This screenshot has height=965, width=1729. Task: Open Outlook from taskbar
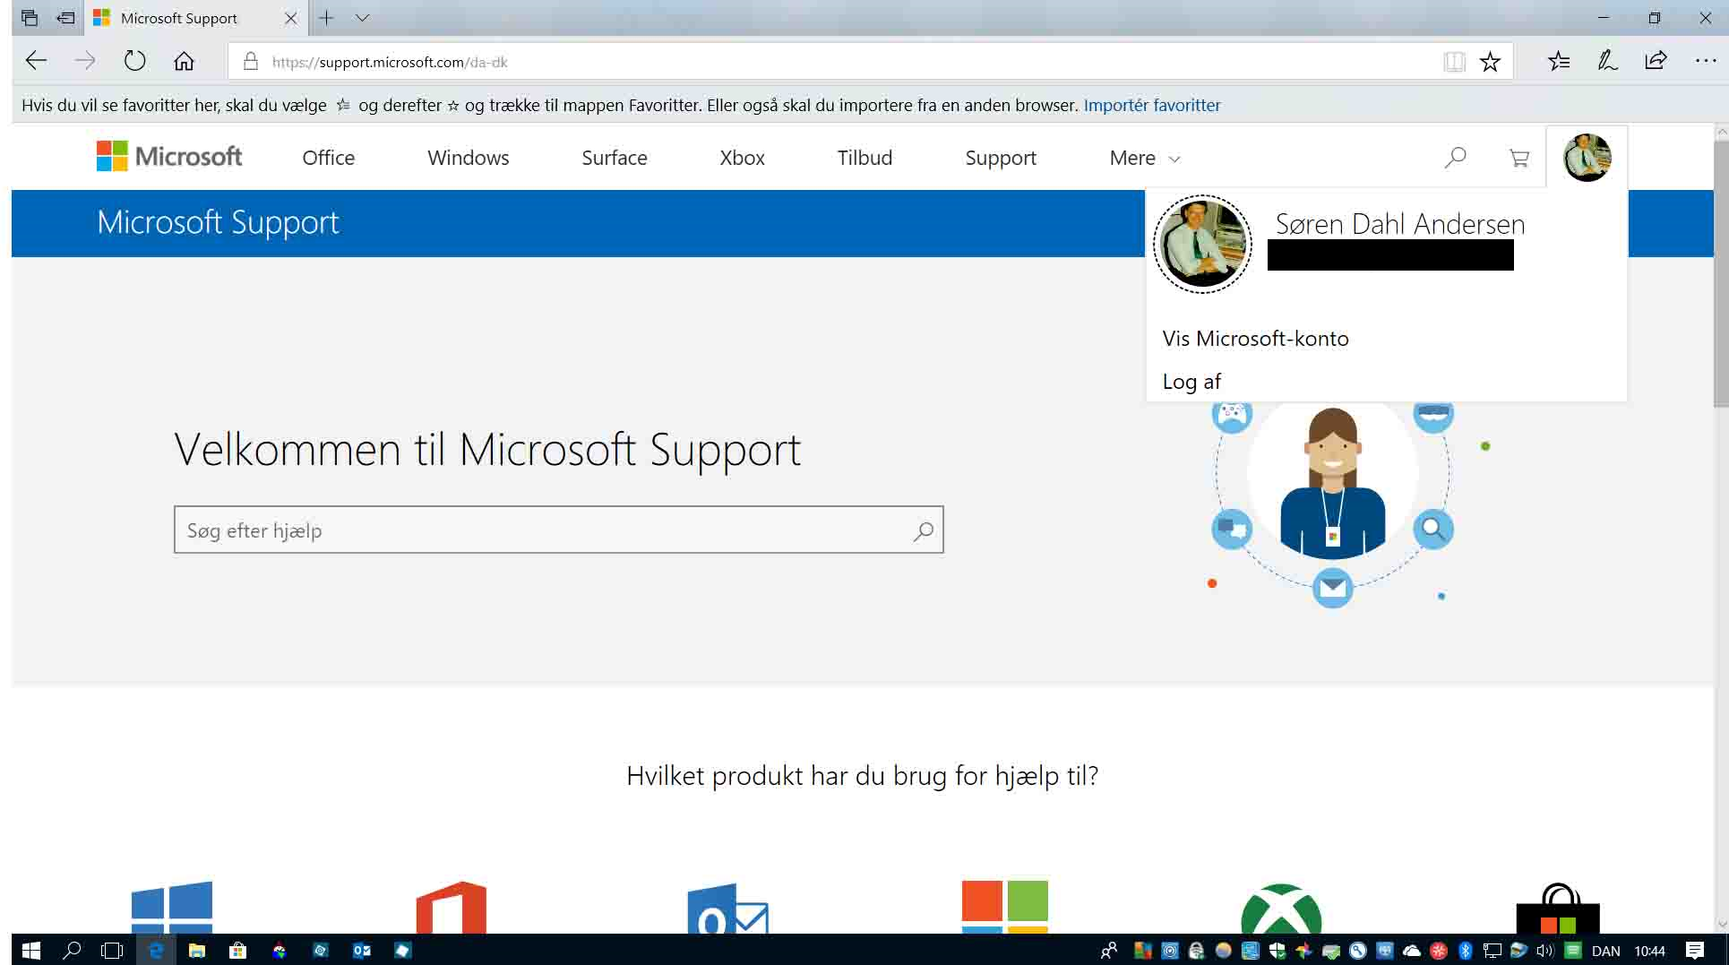pyautogui.click(x=362, y=950)
